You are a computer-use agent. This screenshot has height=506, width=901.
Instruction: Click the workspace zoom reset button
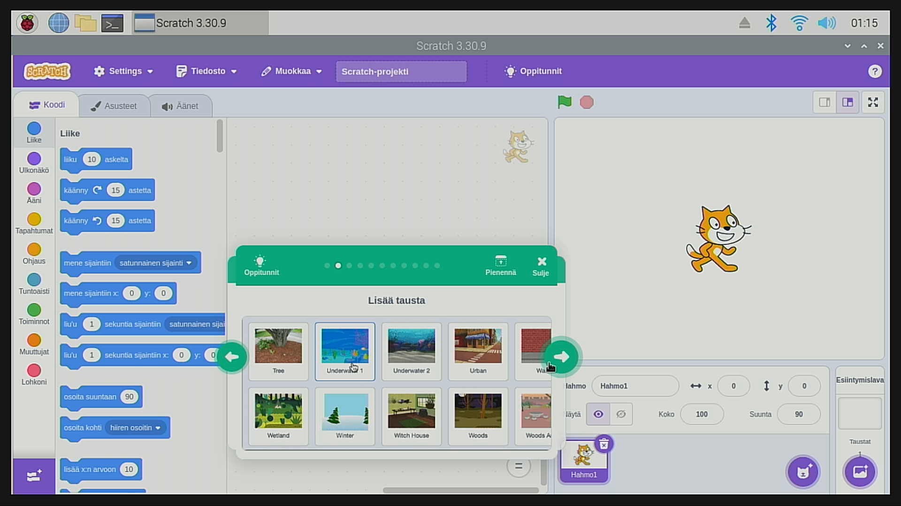point(519,466)
